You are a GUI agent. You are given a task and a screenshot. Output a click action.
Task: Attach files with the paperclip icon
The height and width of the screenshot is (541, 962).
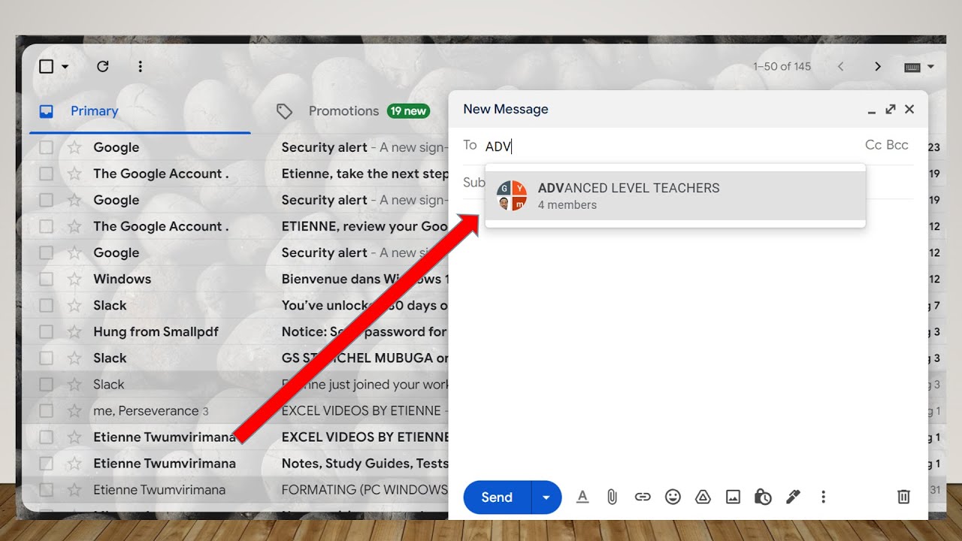point(612,497)
